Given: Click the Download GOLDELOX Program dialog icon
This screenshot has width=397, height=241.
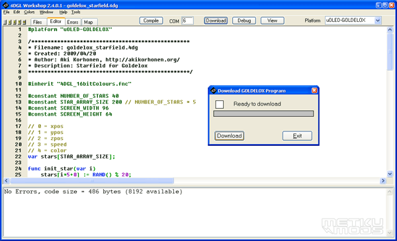Looking at the screenshot, I should [x=213, y=90].
